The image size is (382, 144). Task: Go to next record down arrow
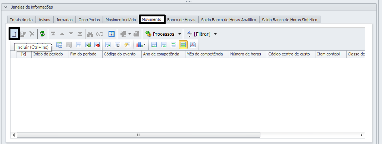pyautogui.click(x=71, y=34)
